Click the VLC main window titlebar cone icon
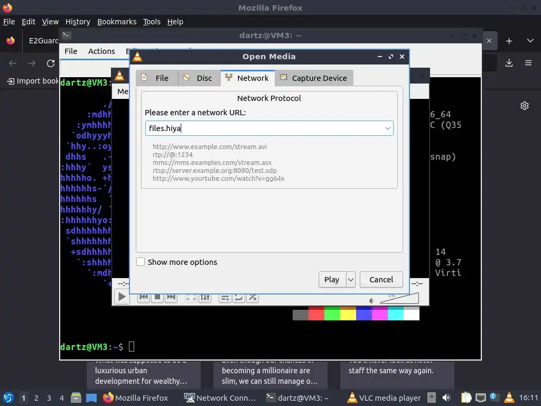541x406 pixels. (119, 76)
